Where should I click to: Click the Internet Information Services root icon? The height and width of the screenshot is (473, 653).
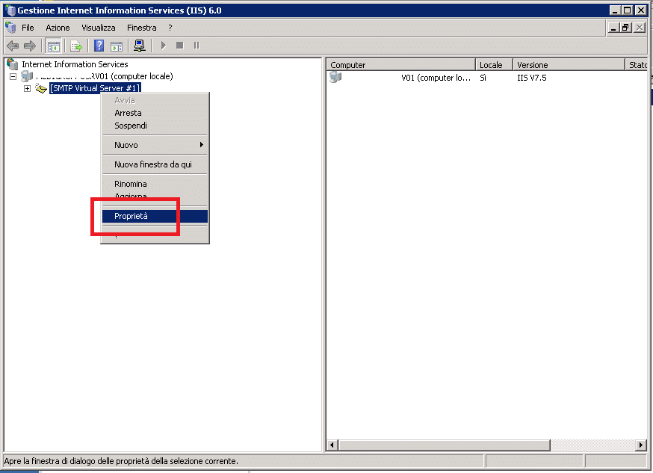[x=13, y=64]
